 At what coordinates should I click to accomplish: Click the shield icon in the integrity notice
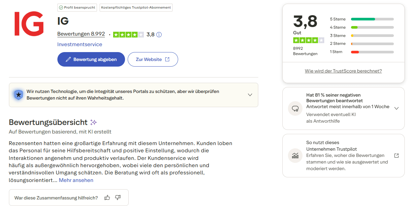(19, 95)
